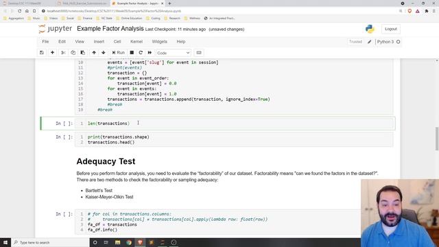
Task: Interrupt the kernel with stop icon
Action: 132,53
